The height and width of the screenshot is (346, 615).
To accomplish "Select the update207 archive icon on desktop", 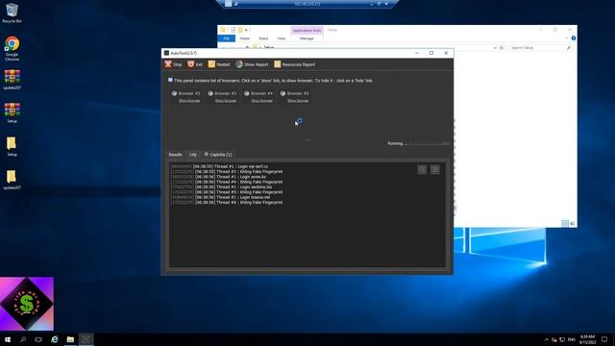I will coord(12,80).
